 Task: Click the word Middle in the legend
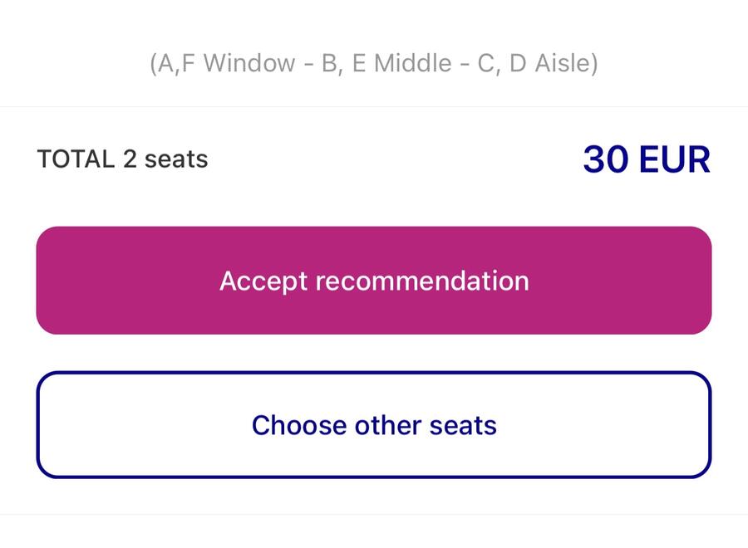pos(412,63)
